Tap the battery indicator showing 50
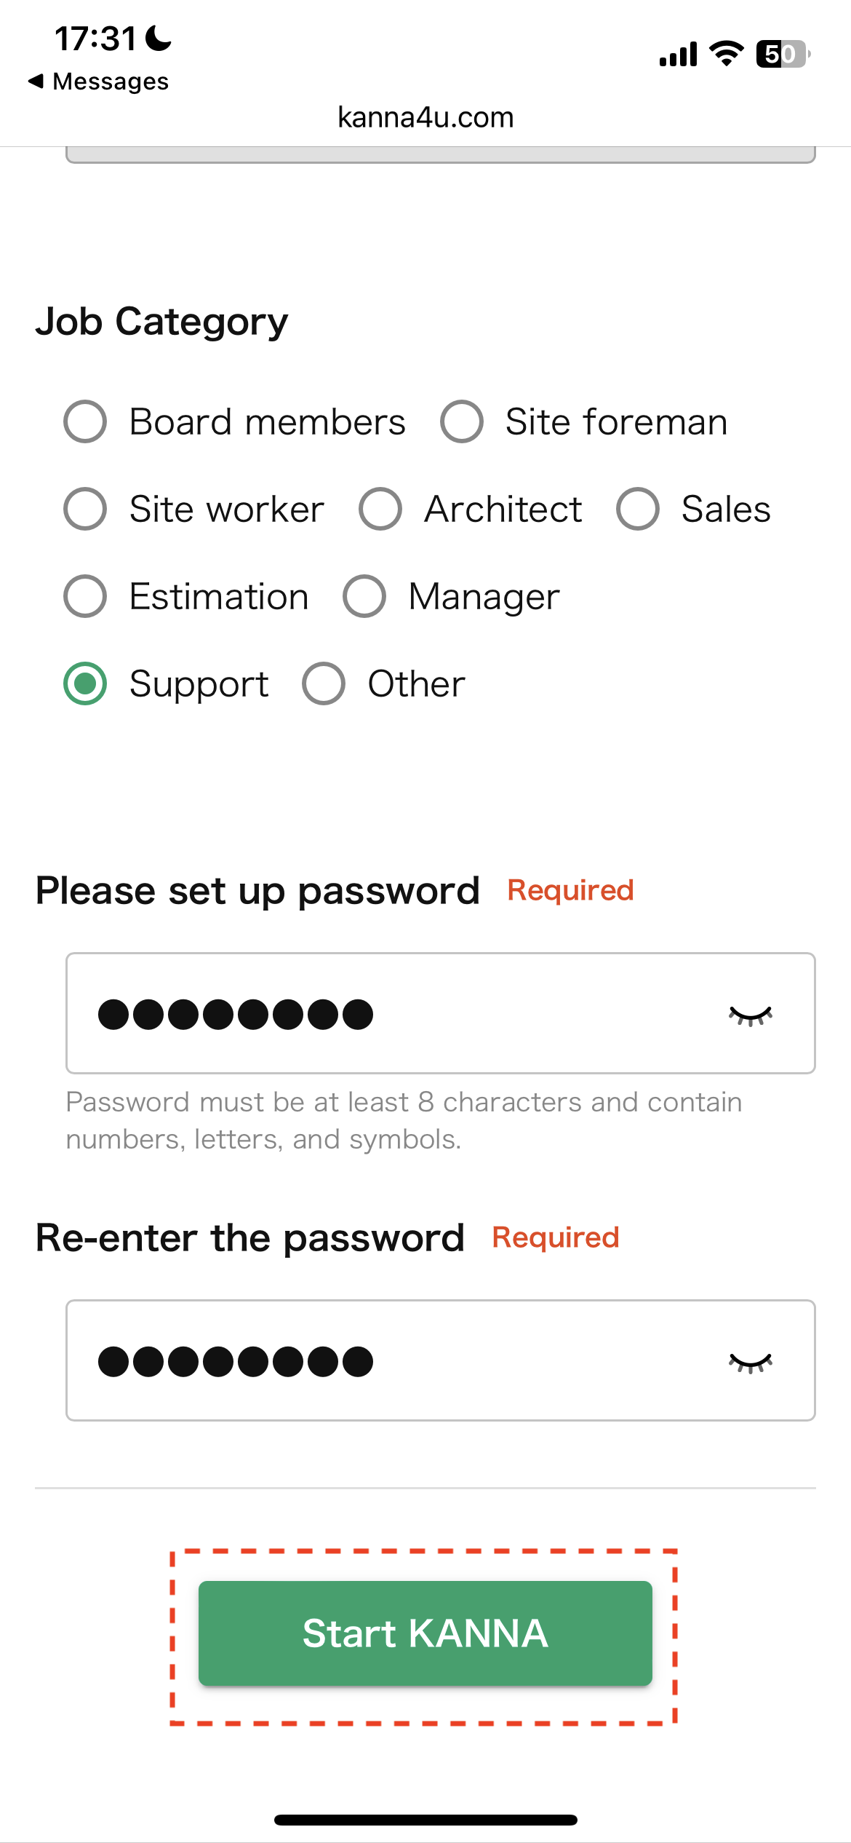Image resolution: width=851 pixels, height=1843 pixels. coord(780,52)
